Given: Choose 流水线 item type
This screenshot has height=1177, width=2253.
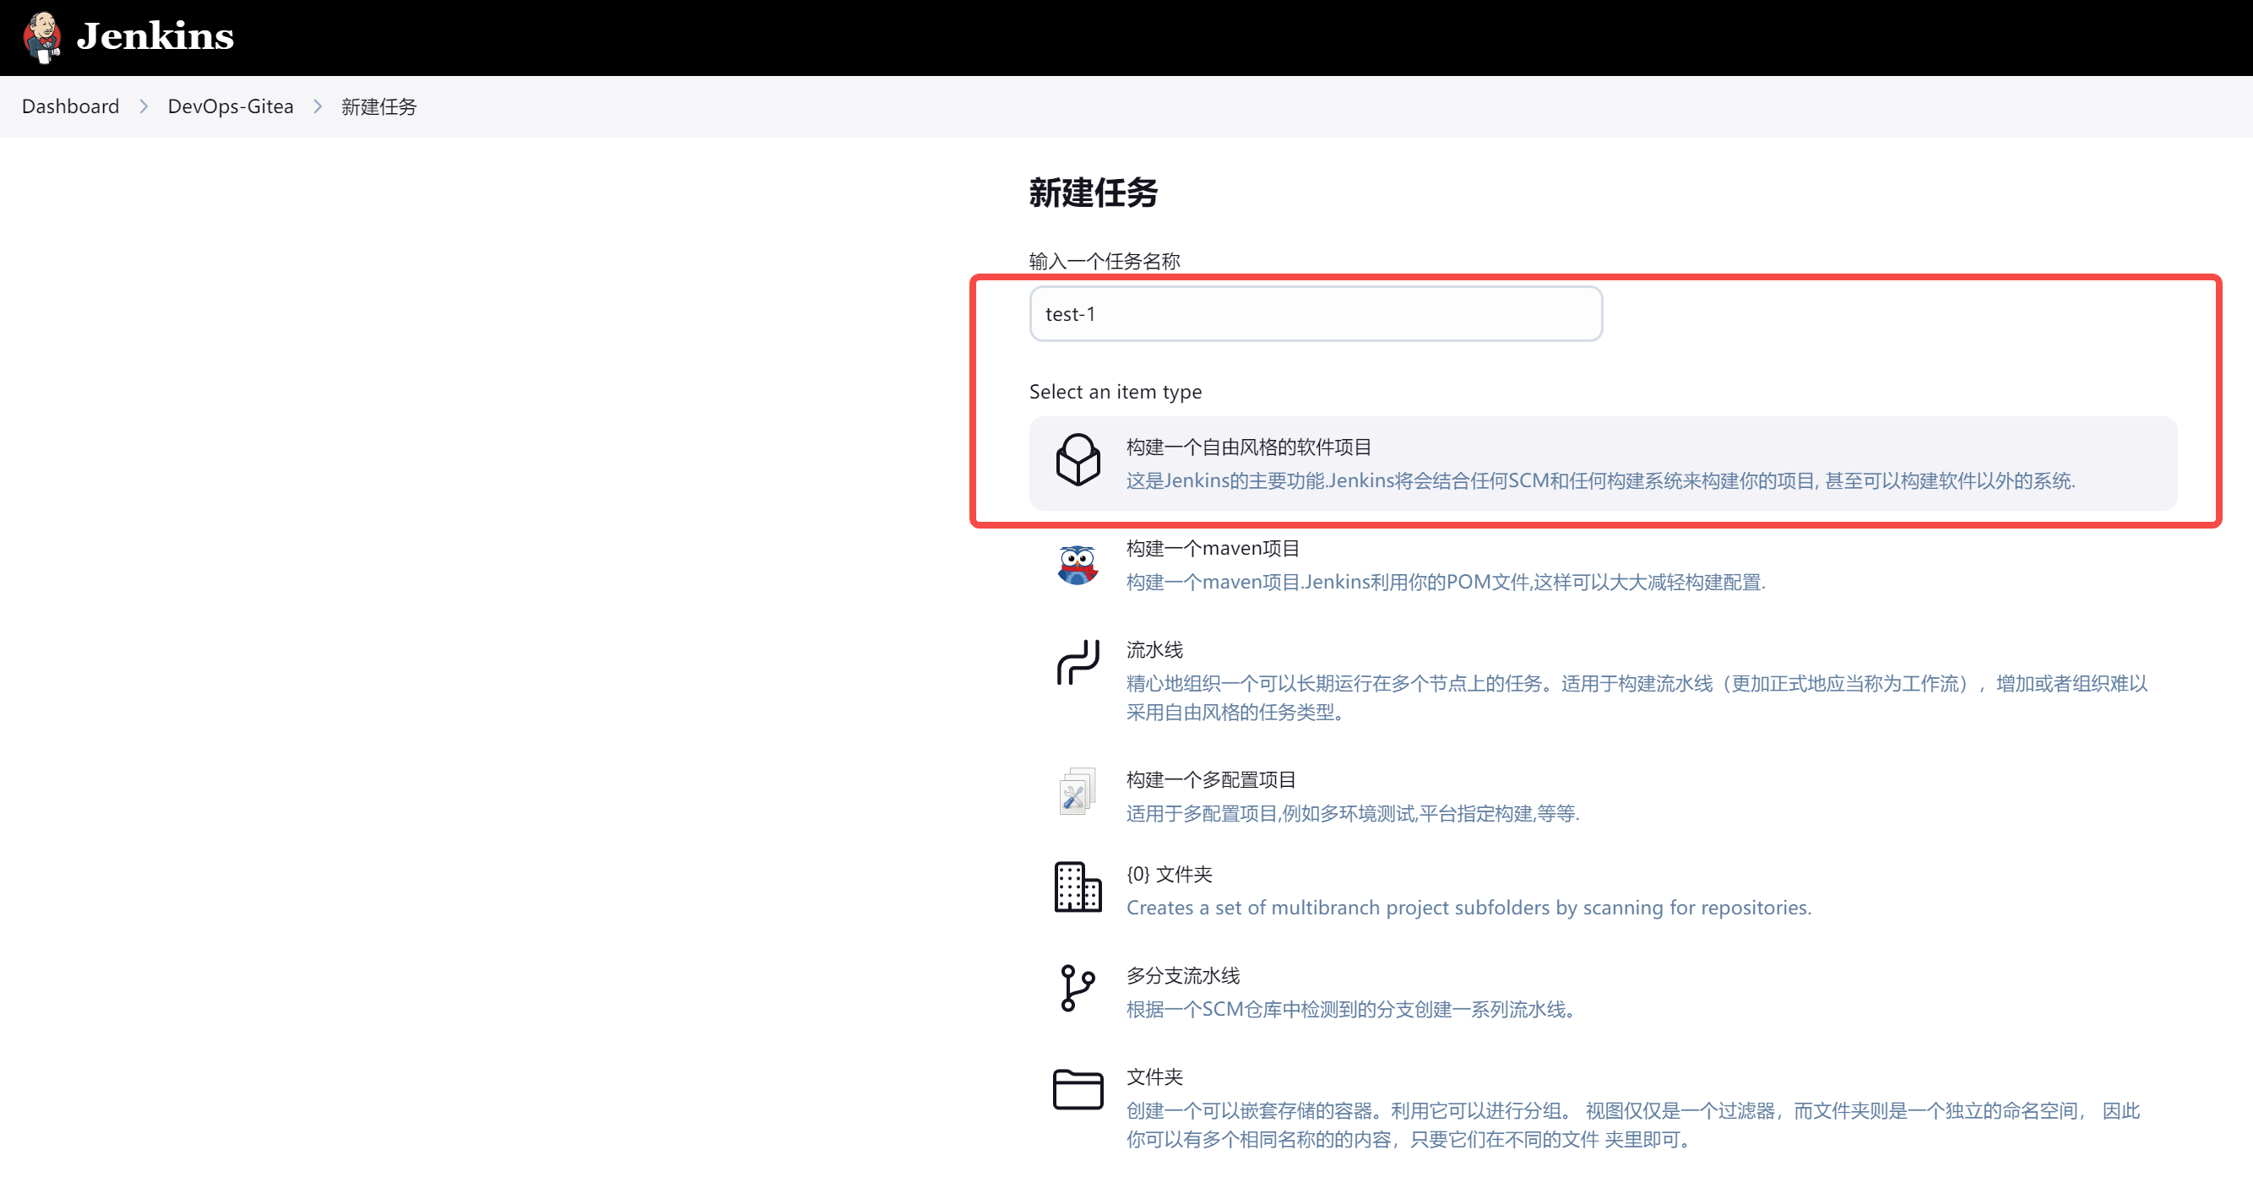Looking at the screenshot, I should [x=1154, y=649].
